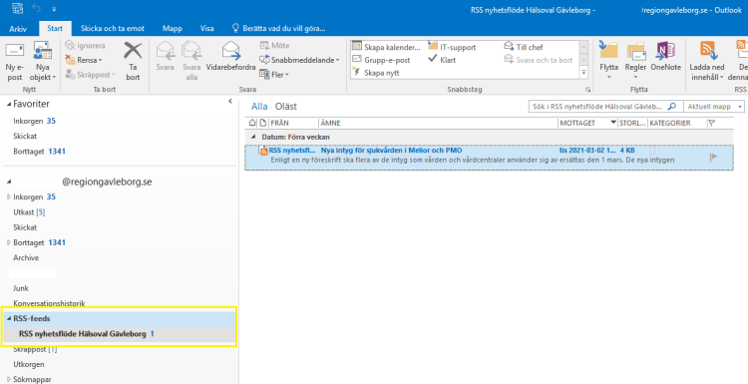Screen dimensions: 748x384
Task: Show all messages with Alla filter
Action: click(259, 107)
